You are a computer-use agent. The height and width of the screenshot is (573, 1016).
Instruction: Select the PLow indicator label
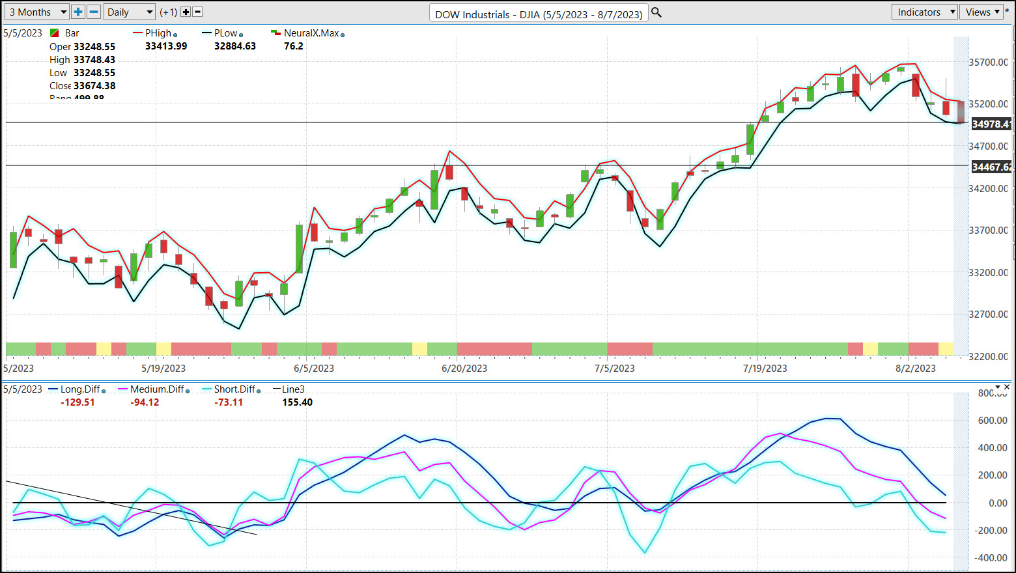coord(226,33)
